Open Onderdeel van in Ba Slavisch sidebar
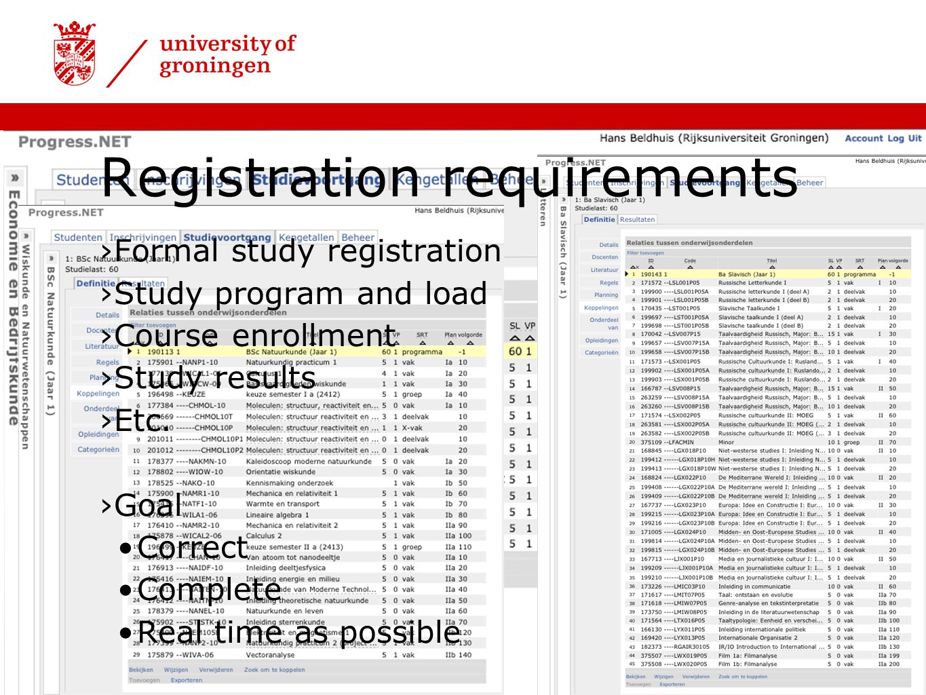The image size is (926, 695). (x=604, y=324)
